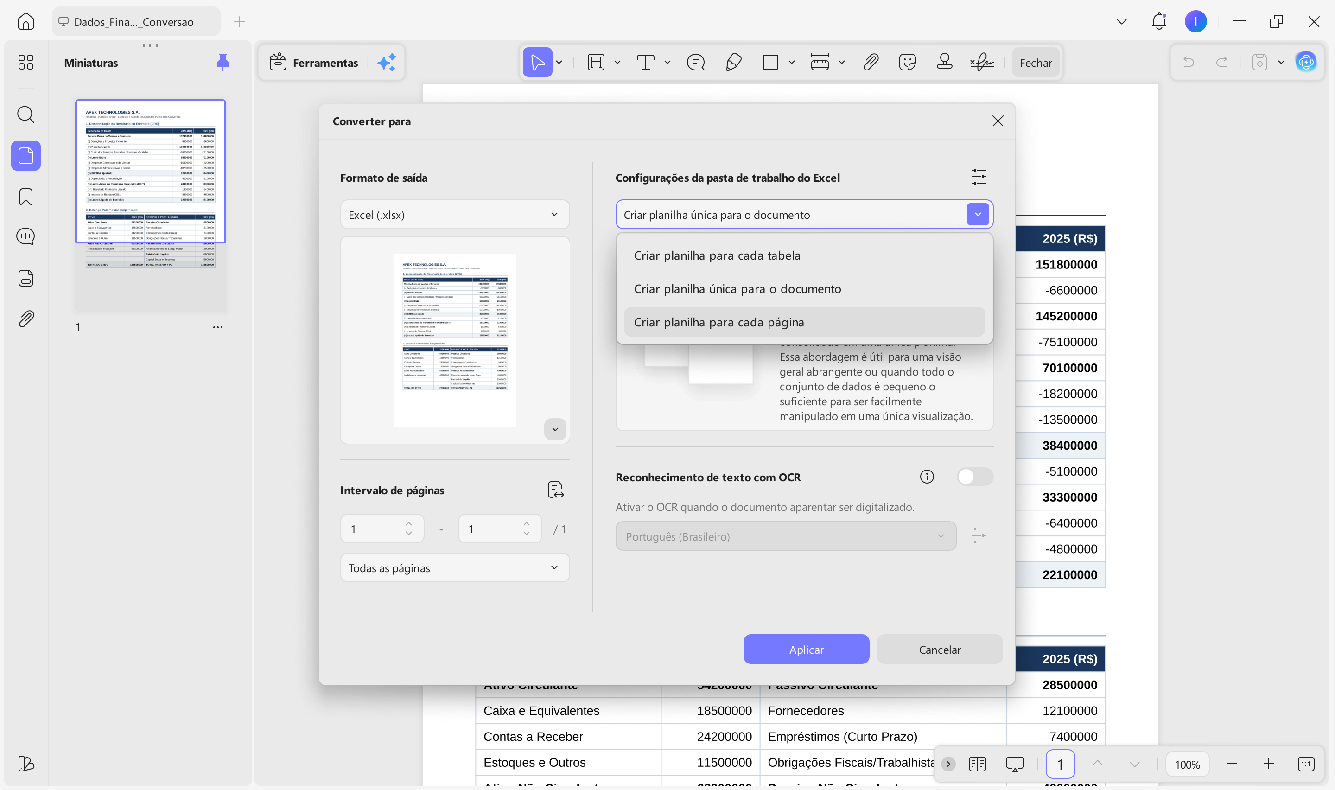Screen dimensions: 1335x790
Task: Choose Criar planilha única para o documento option
Action: (804, 288)
